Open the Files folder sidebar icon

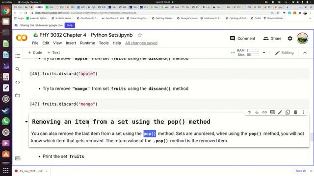point(18,95)
